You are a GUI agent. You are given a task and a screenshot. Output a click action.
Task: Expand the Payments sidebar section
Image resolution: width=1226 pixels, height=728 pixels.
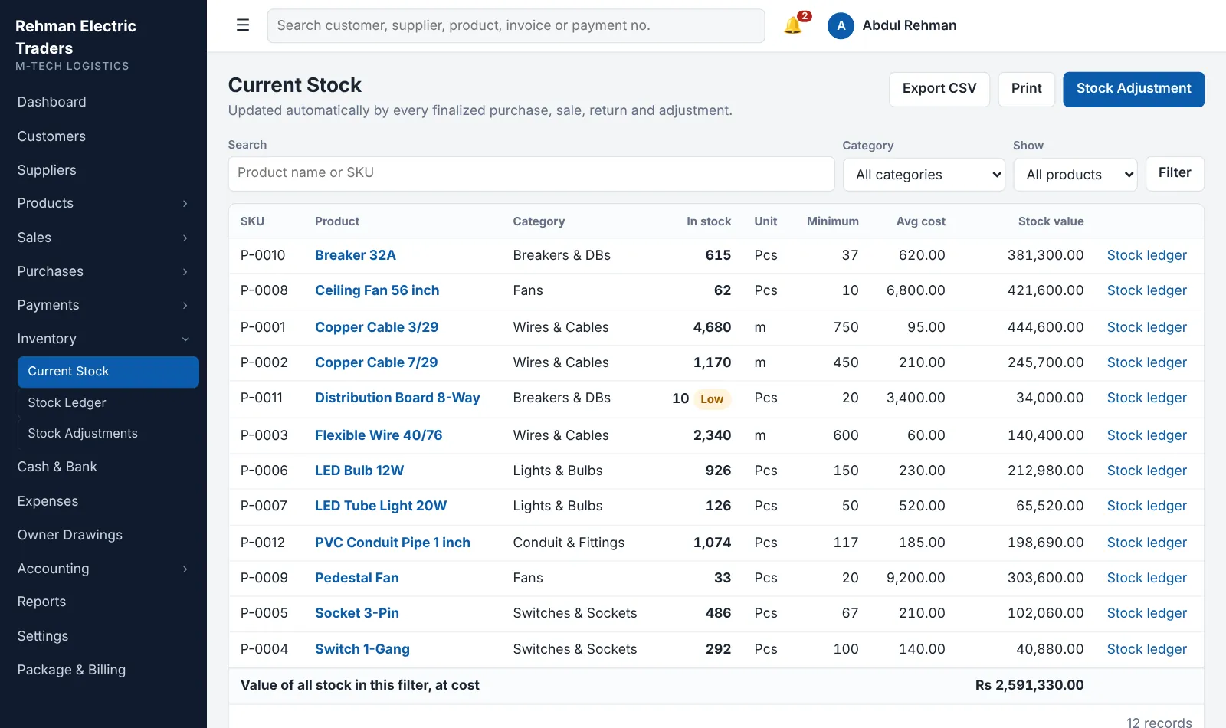[103, 305]
